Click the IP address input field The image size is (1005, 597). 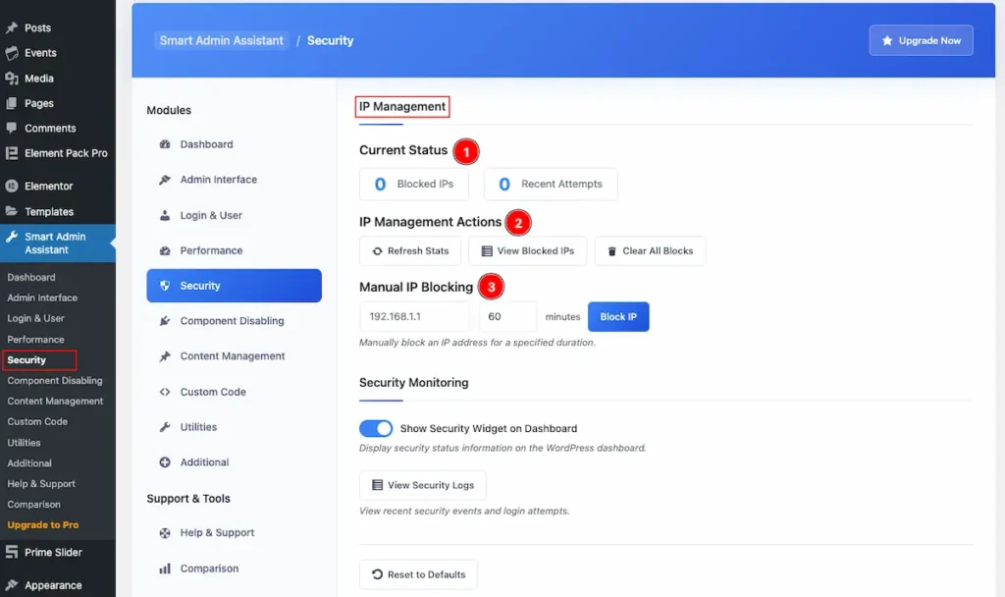point(414,317)
